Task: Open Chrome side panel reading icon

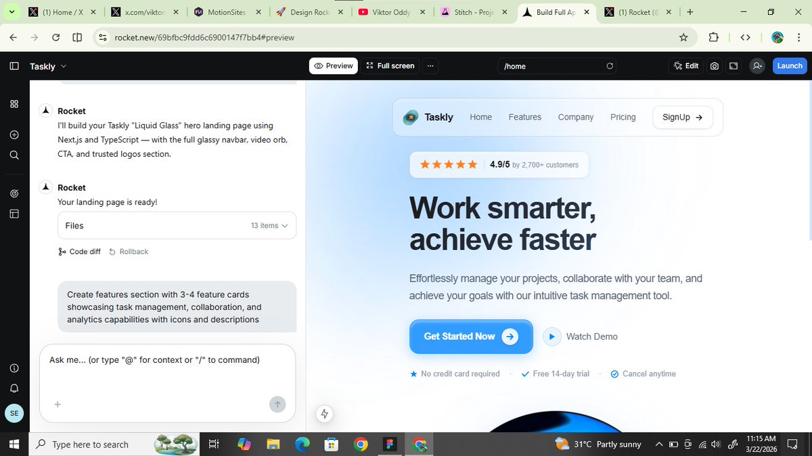Action: pos(77,37)
